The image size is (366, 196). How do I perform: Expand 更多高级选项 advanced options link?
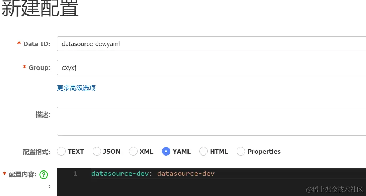[76, 88]
